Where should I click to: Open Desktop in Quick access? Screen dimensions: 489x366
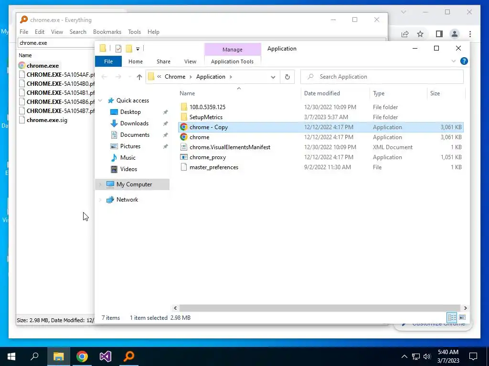130,112
